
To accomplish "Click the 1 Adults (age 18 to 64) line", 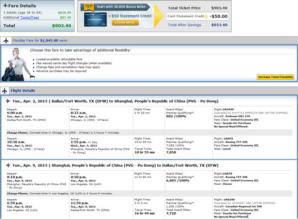I will (22, 12).
